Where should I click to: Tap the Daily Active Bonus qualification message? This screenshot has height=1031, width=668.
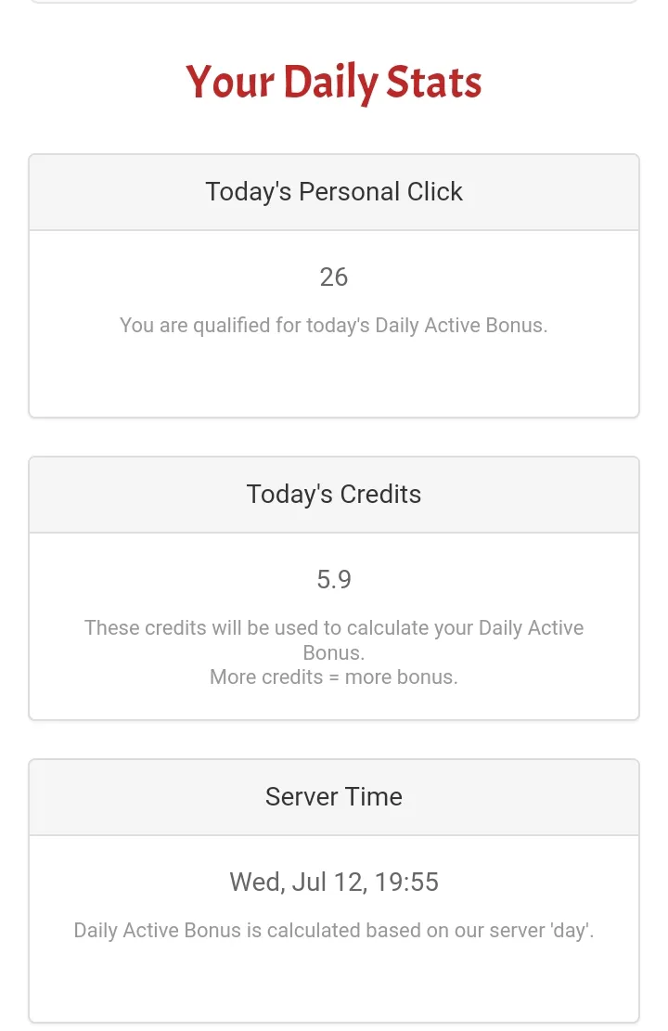click(x=333, y=326)
